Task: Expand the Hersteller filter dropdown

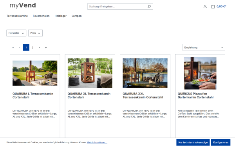Action: 16,33
